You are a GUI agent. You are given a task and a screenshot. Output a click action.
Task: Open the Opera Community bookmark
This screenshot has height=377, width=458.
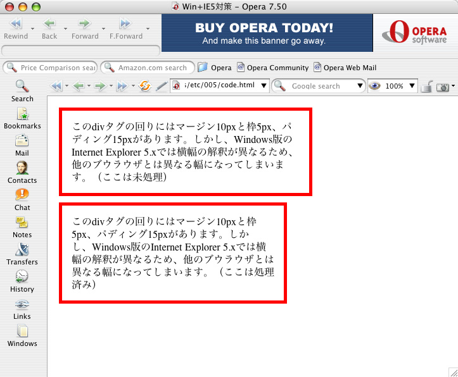(272, 68)
